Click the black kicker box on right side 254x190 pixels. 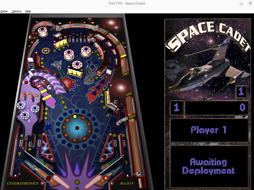(112, 109)
